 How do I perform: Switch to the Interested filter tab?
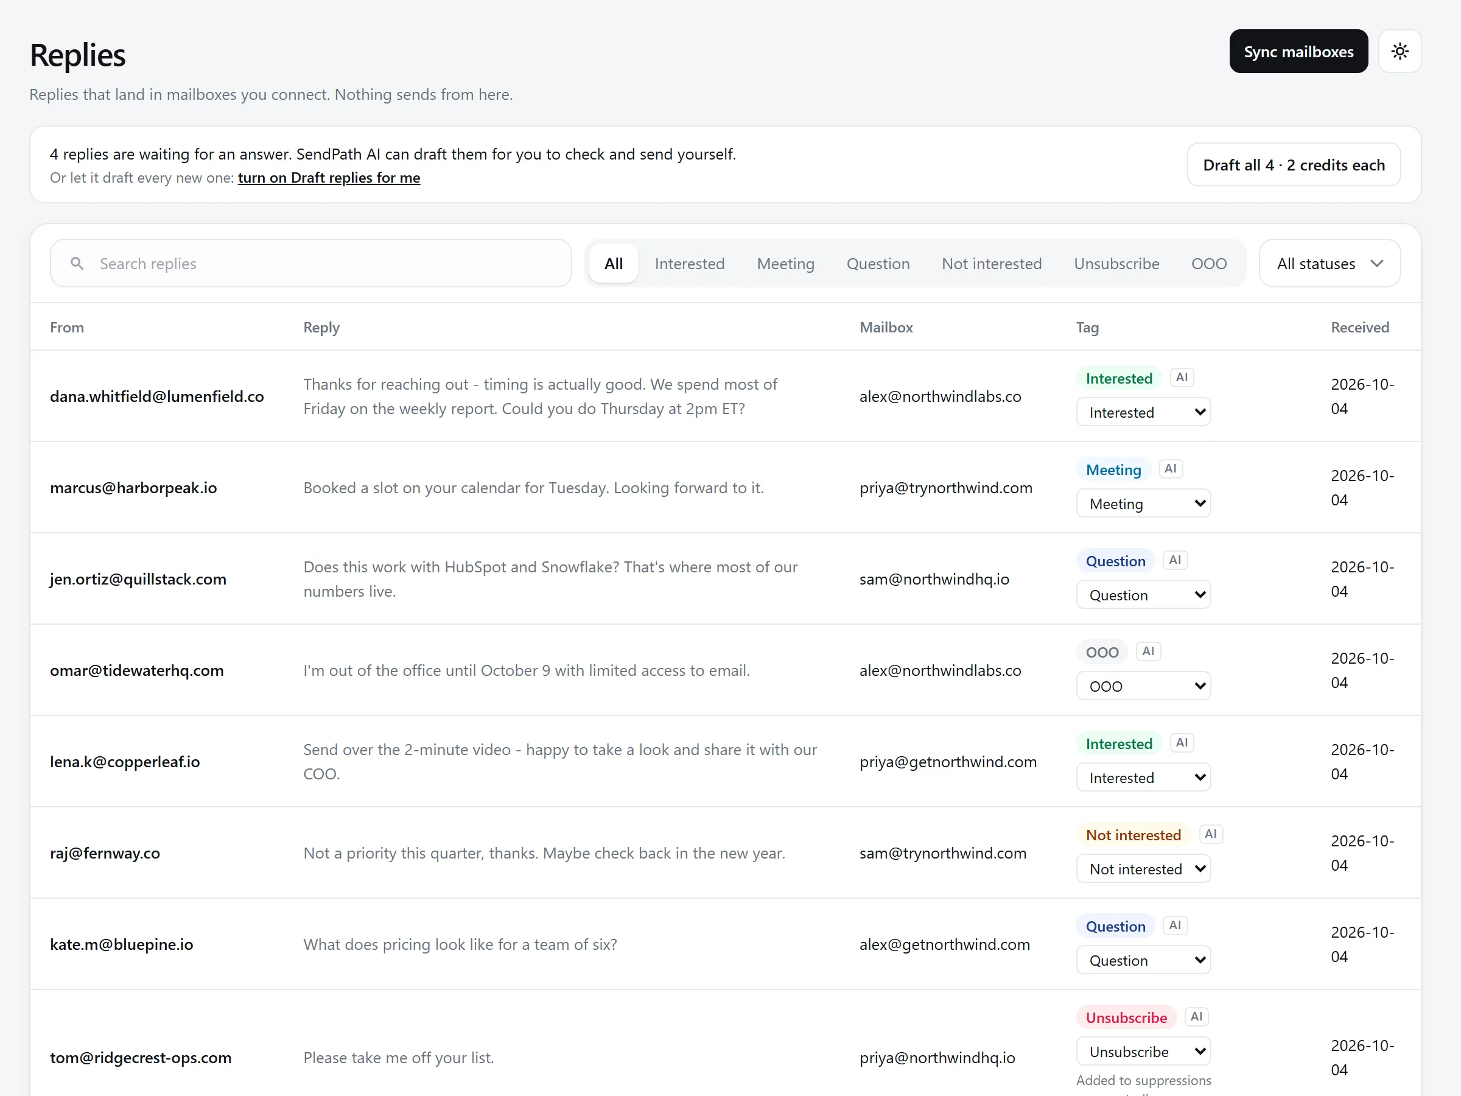pyautogui.click(x=690, y=264)
